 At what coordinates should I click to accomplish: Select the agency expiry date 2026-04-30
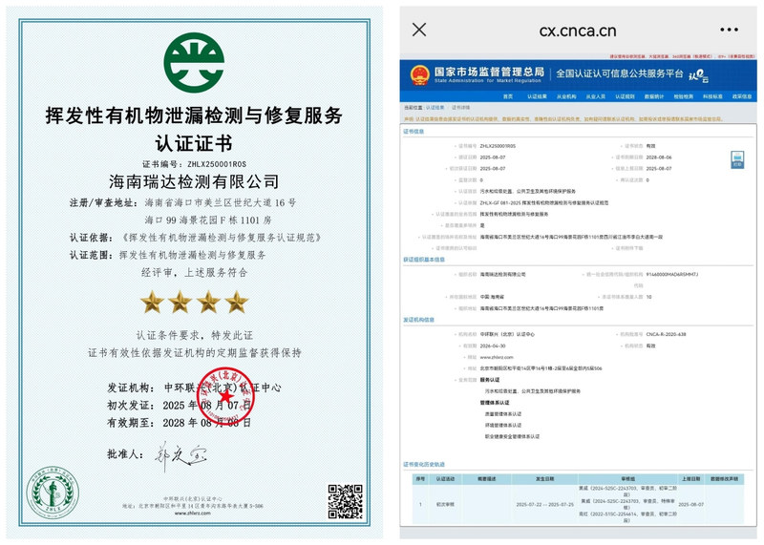(493, 346)
